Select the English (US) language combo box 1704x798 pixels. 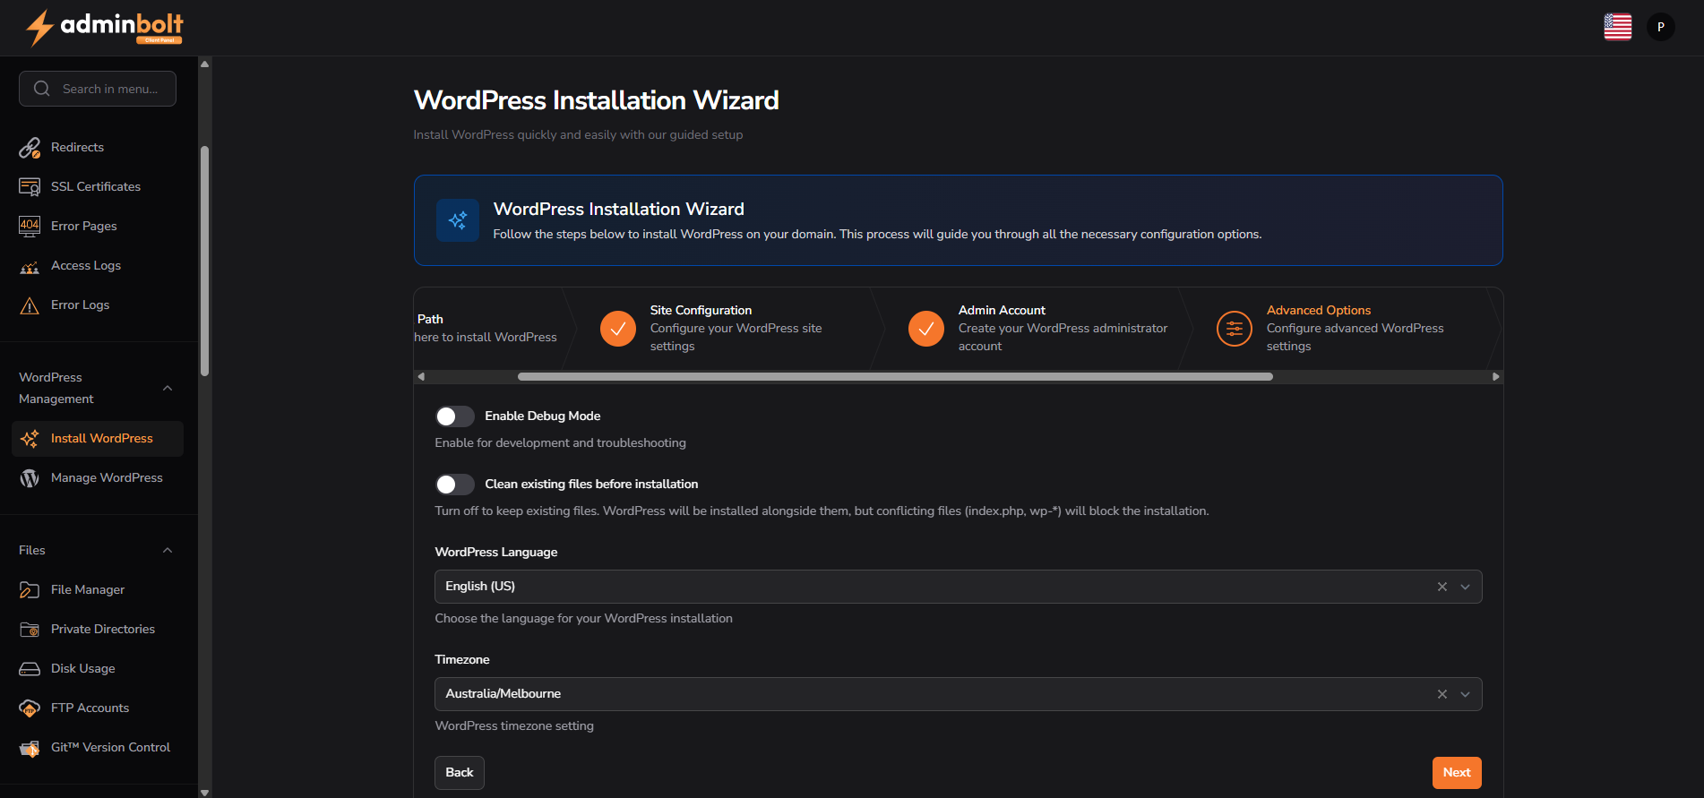(x=959, y=587)
